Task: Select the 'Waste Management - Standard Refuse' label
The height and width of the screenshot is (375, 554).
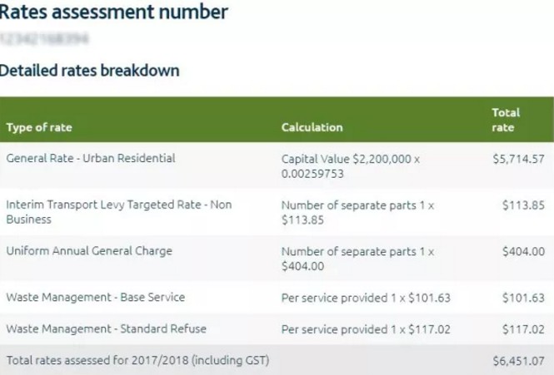Action: click(x=106, y=328)
